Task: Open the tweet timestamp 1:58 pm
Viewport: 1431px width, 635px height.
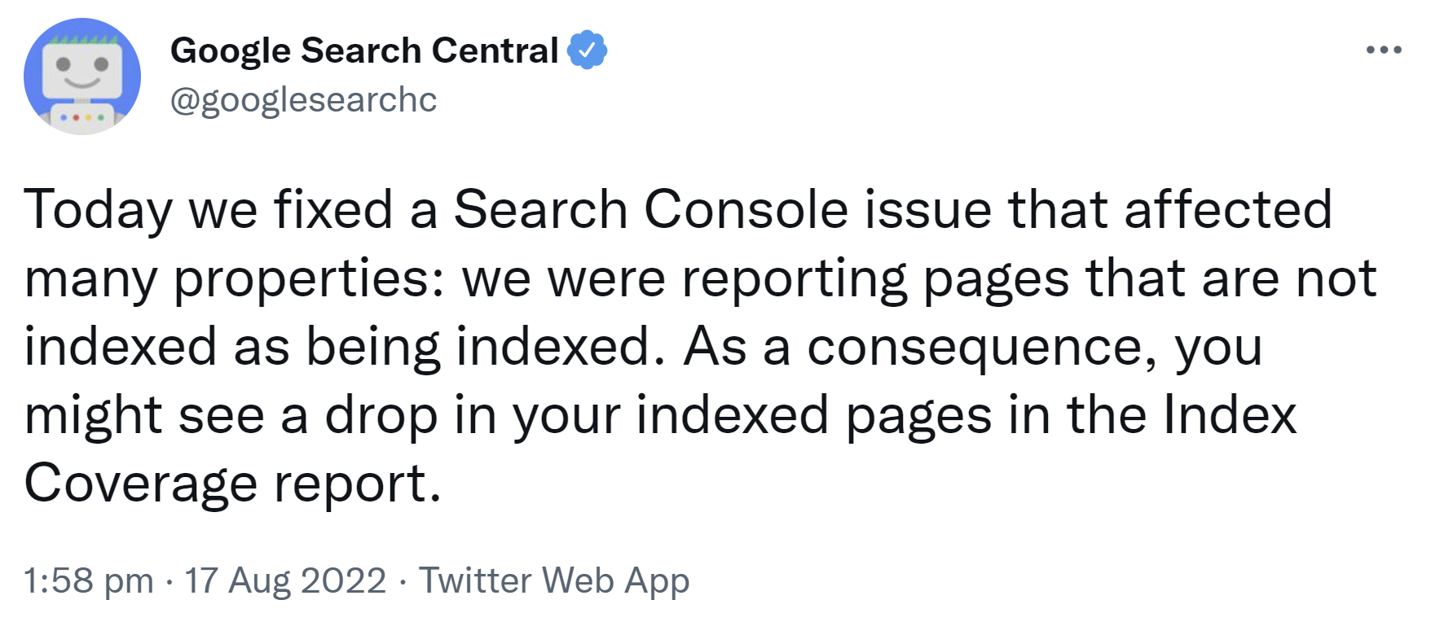Action: click(86, 580)
